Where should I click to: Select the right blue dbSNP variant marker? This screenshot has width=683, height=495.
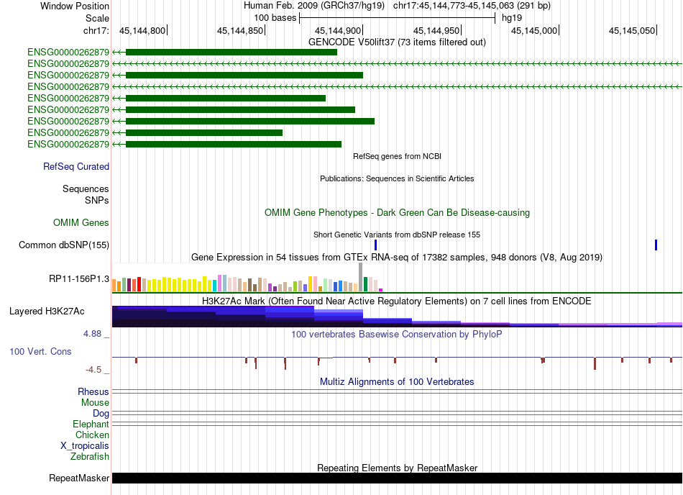pos(656,245)
